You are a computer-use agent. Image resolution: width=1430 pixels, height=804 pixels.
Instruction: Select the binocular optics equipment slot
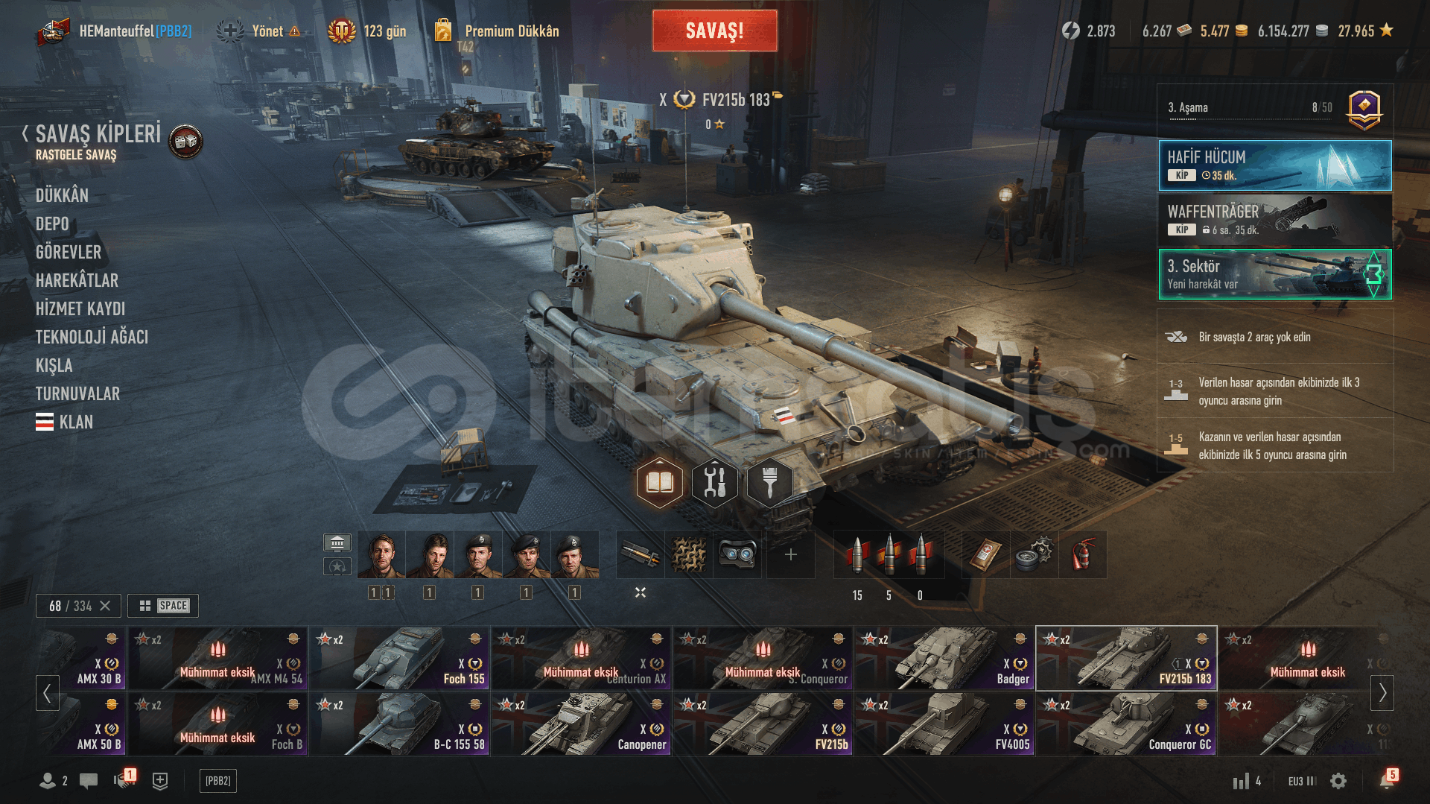click(x=737, y=554)
